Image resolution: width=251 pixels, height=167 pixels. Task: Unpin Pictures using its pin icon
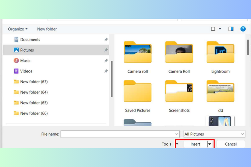coord(106,50)
